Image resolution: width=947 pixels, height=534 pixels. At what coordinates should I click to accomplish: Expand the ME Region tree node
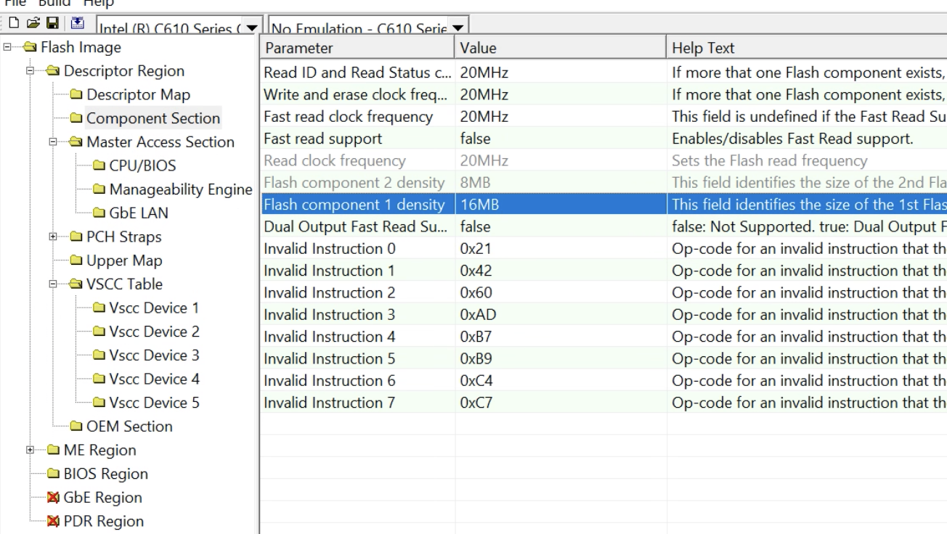[x=31, y=451]
